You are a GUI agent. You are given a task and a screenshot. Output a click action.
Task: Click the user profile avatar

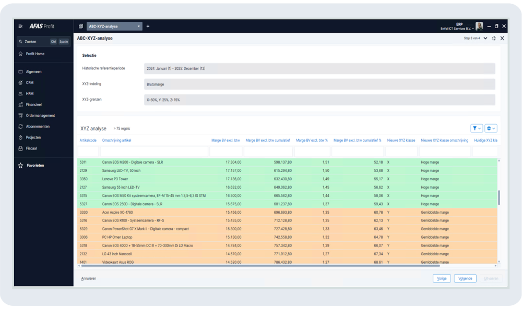coord(479,26)
